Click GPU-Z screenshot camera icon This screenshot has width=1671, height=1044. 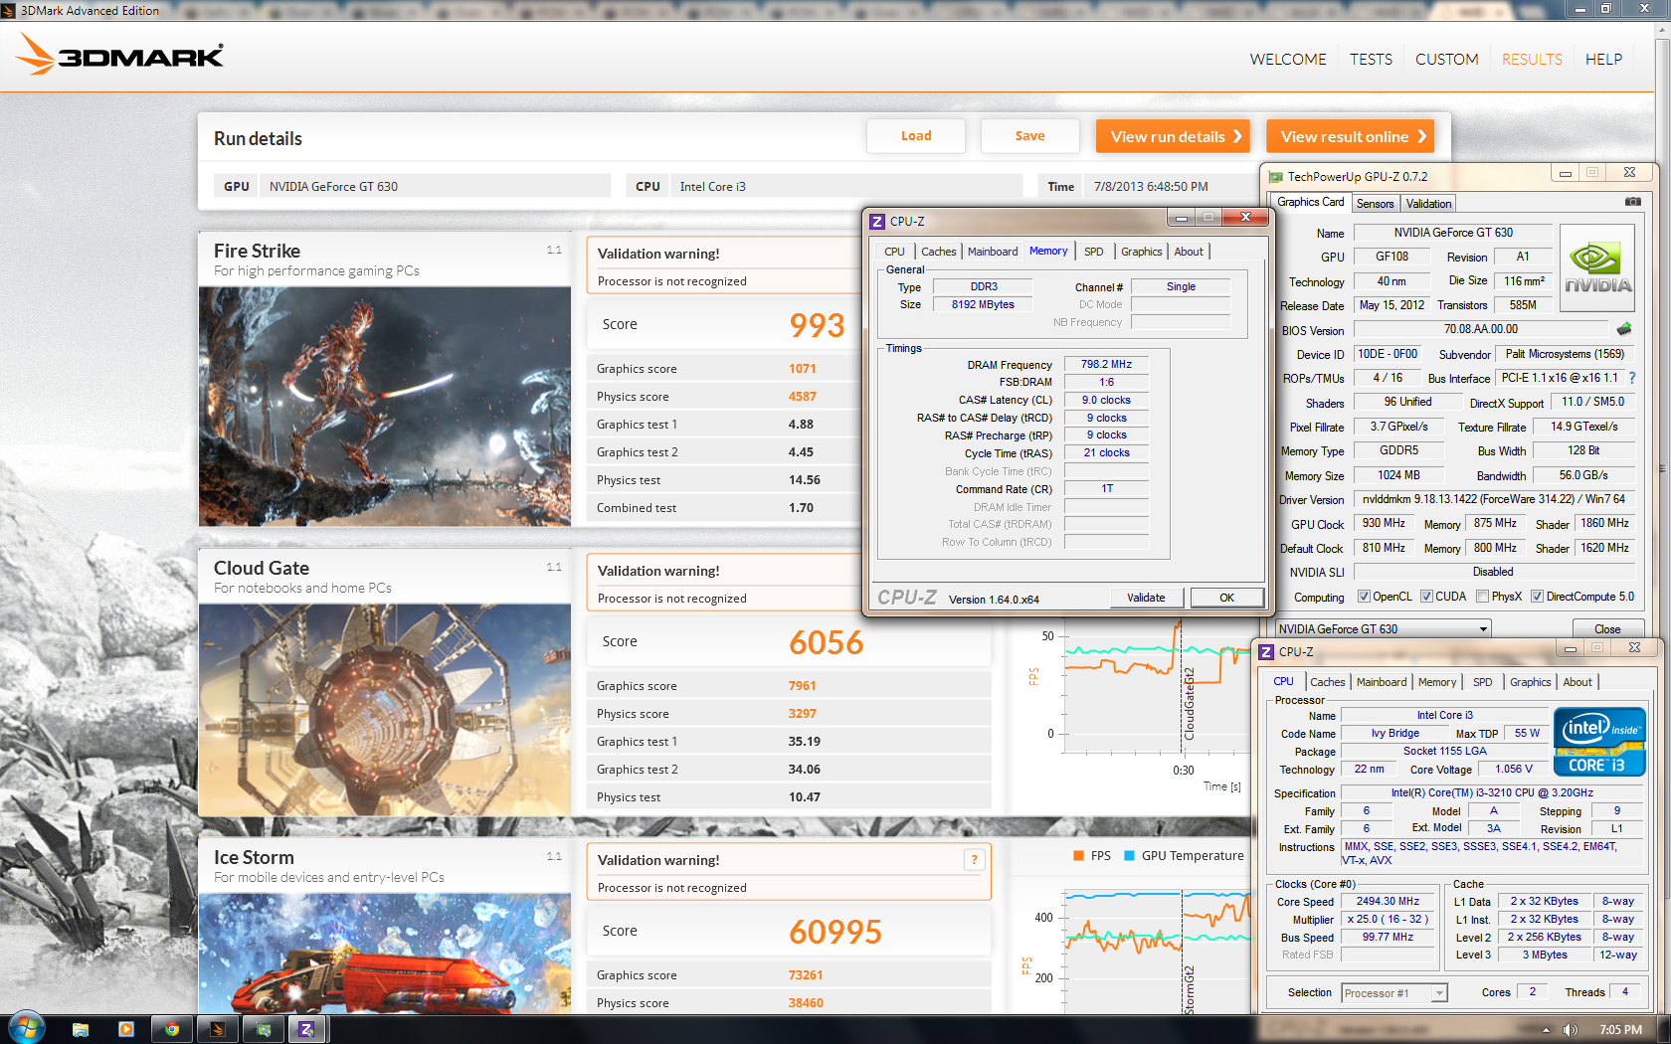point(1632,202)
